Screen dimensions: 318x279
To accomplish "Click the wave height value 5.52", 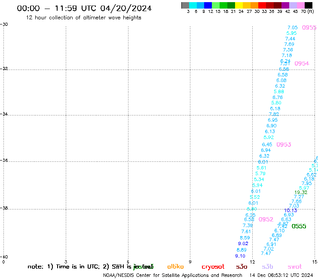I will coord(255,197).
